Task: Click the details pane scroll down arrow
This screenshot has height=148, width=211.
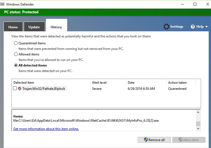Action: (x=198, y=129)
